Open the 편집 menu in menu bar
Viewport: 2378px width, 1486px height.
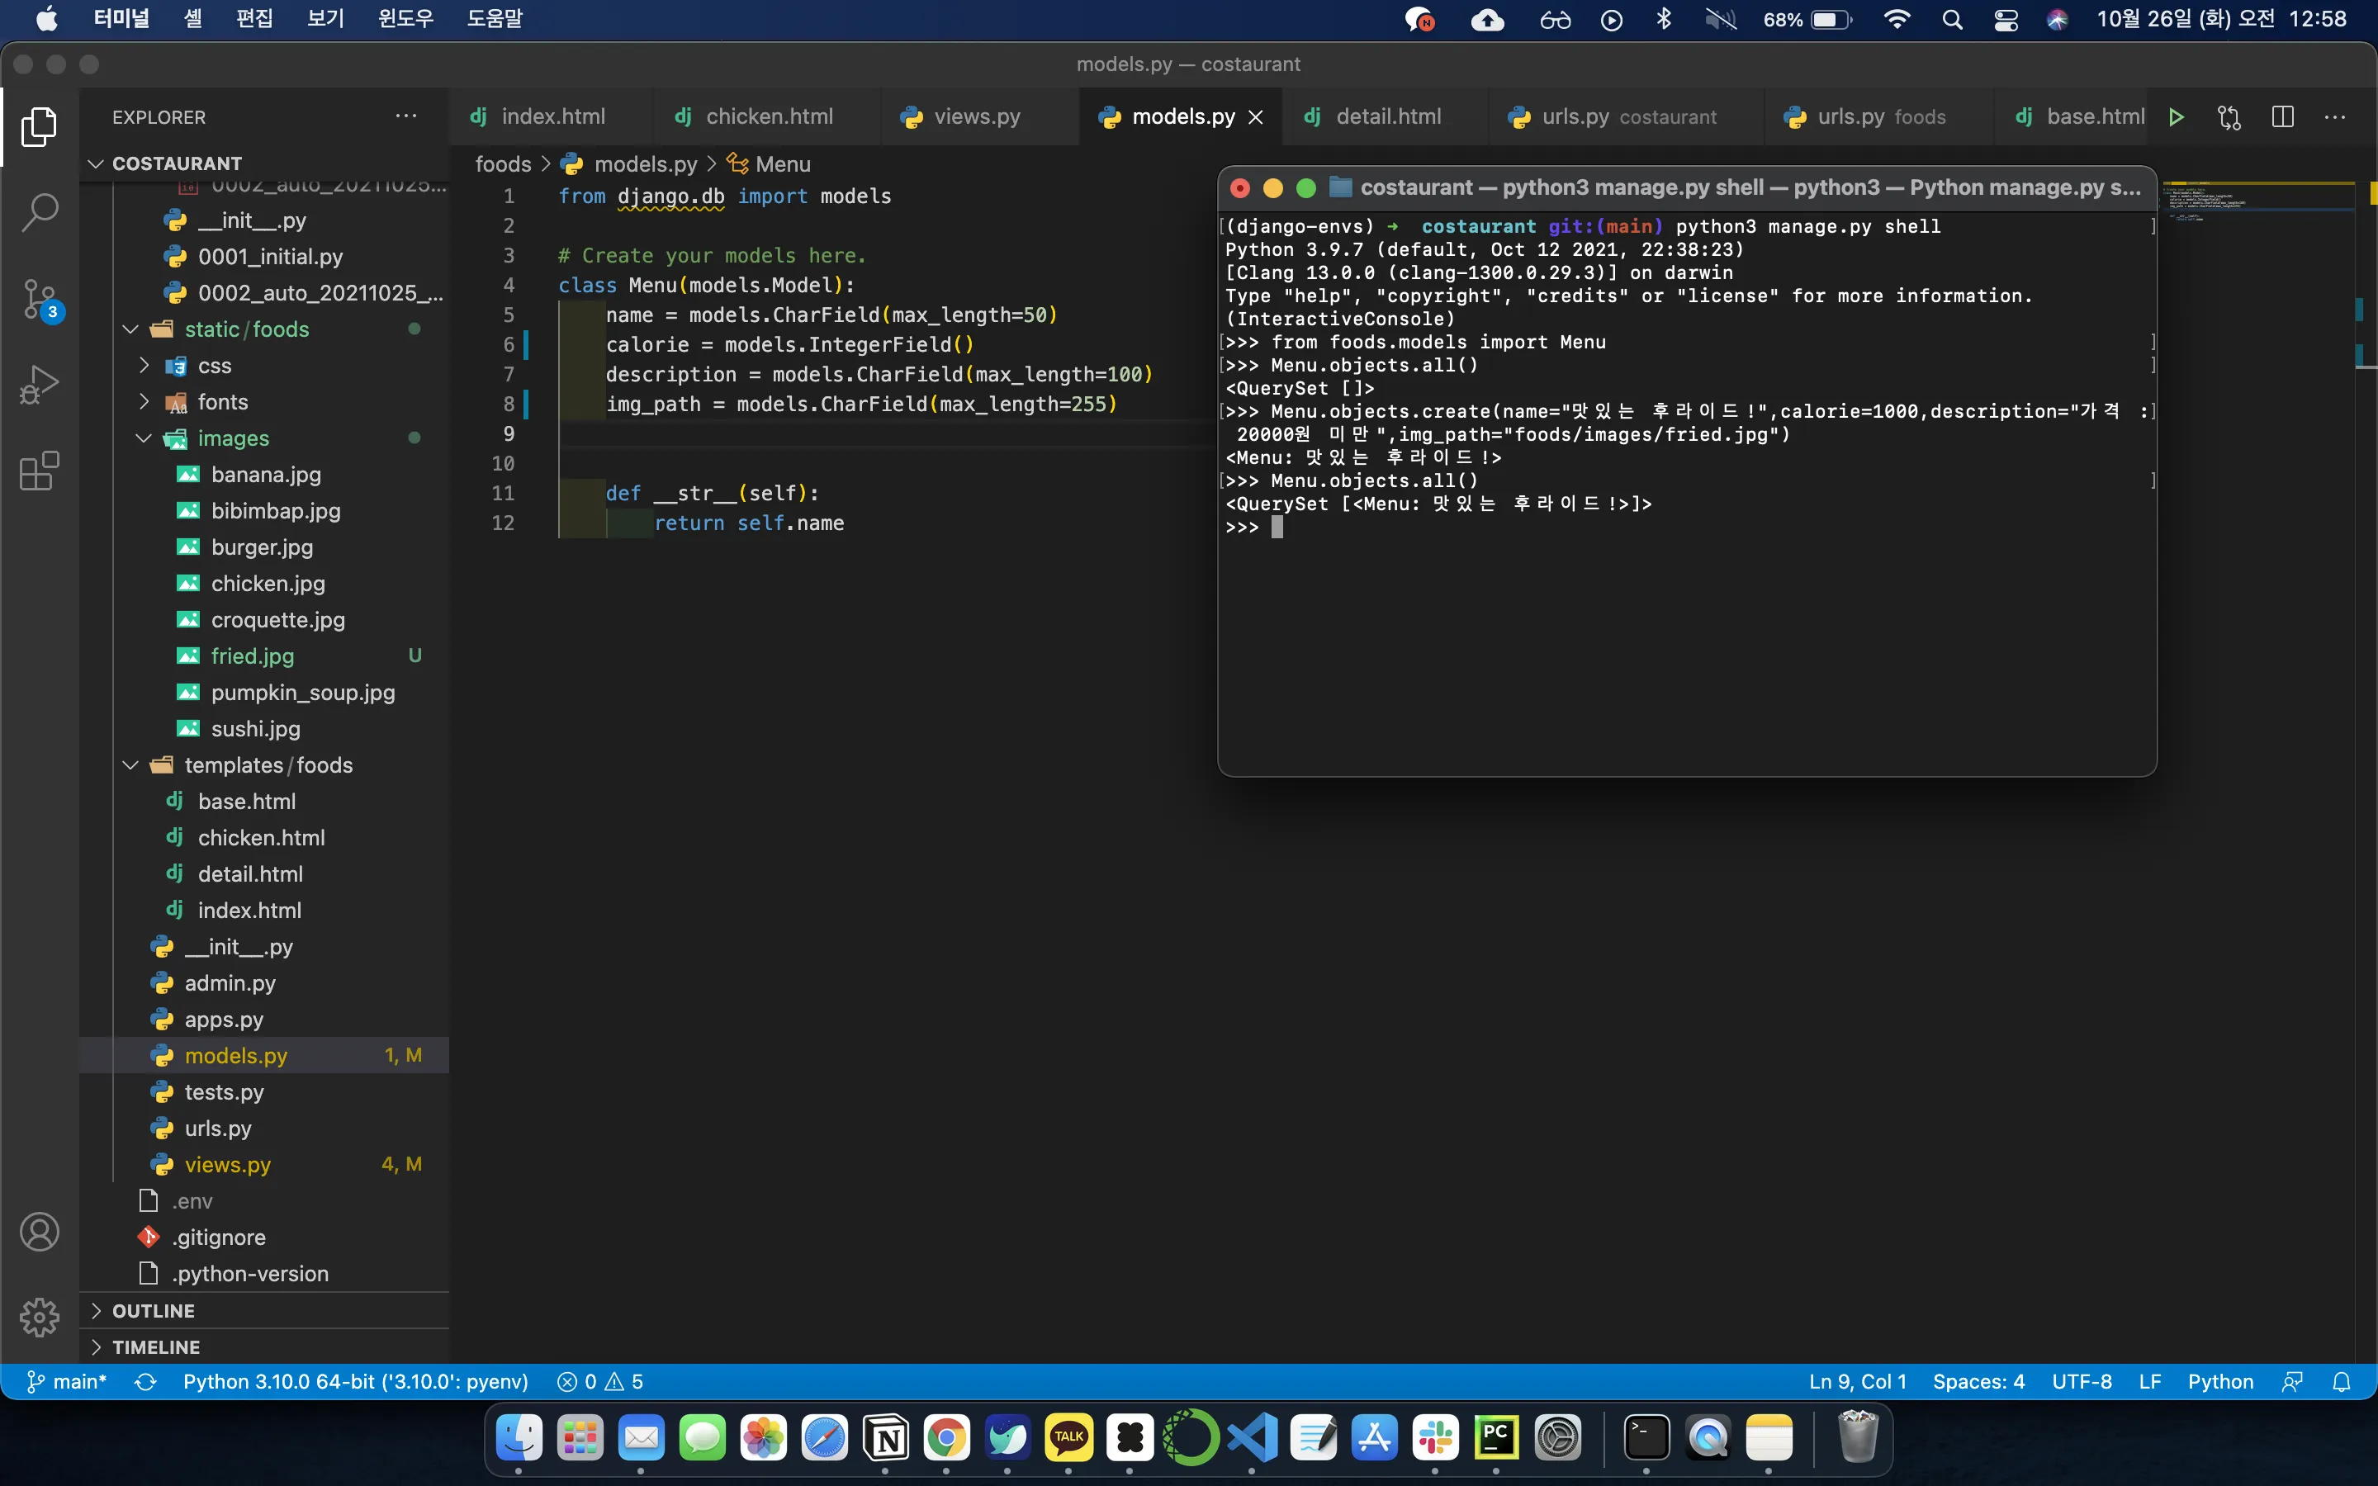tap(253, 20)
